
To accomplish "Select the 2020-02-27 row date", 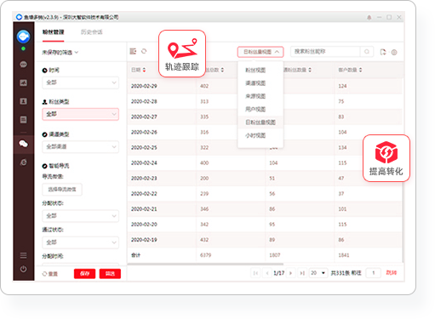I will 144,117.
